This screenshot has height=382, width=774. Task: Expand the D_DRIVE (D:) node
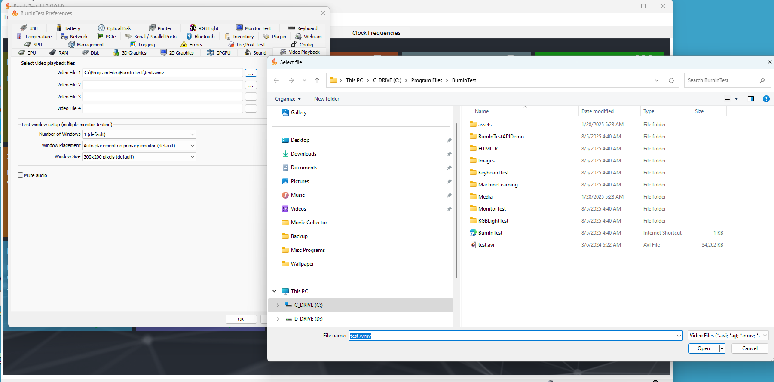coord(278,319)
